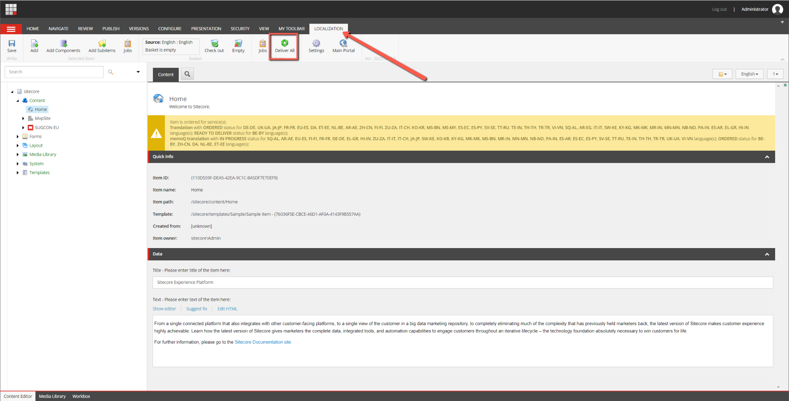Collapse the Content tree node

[x=18, y=101]
